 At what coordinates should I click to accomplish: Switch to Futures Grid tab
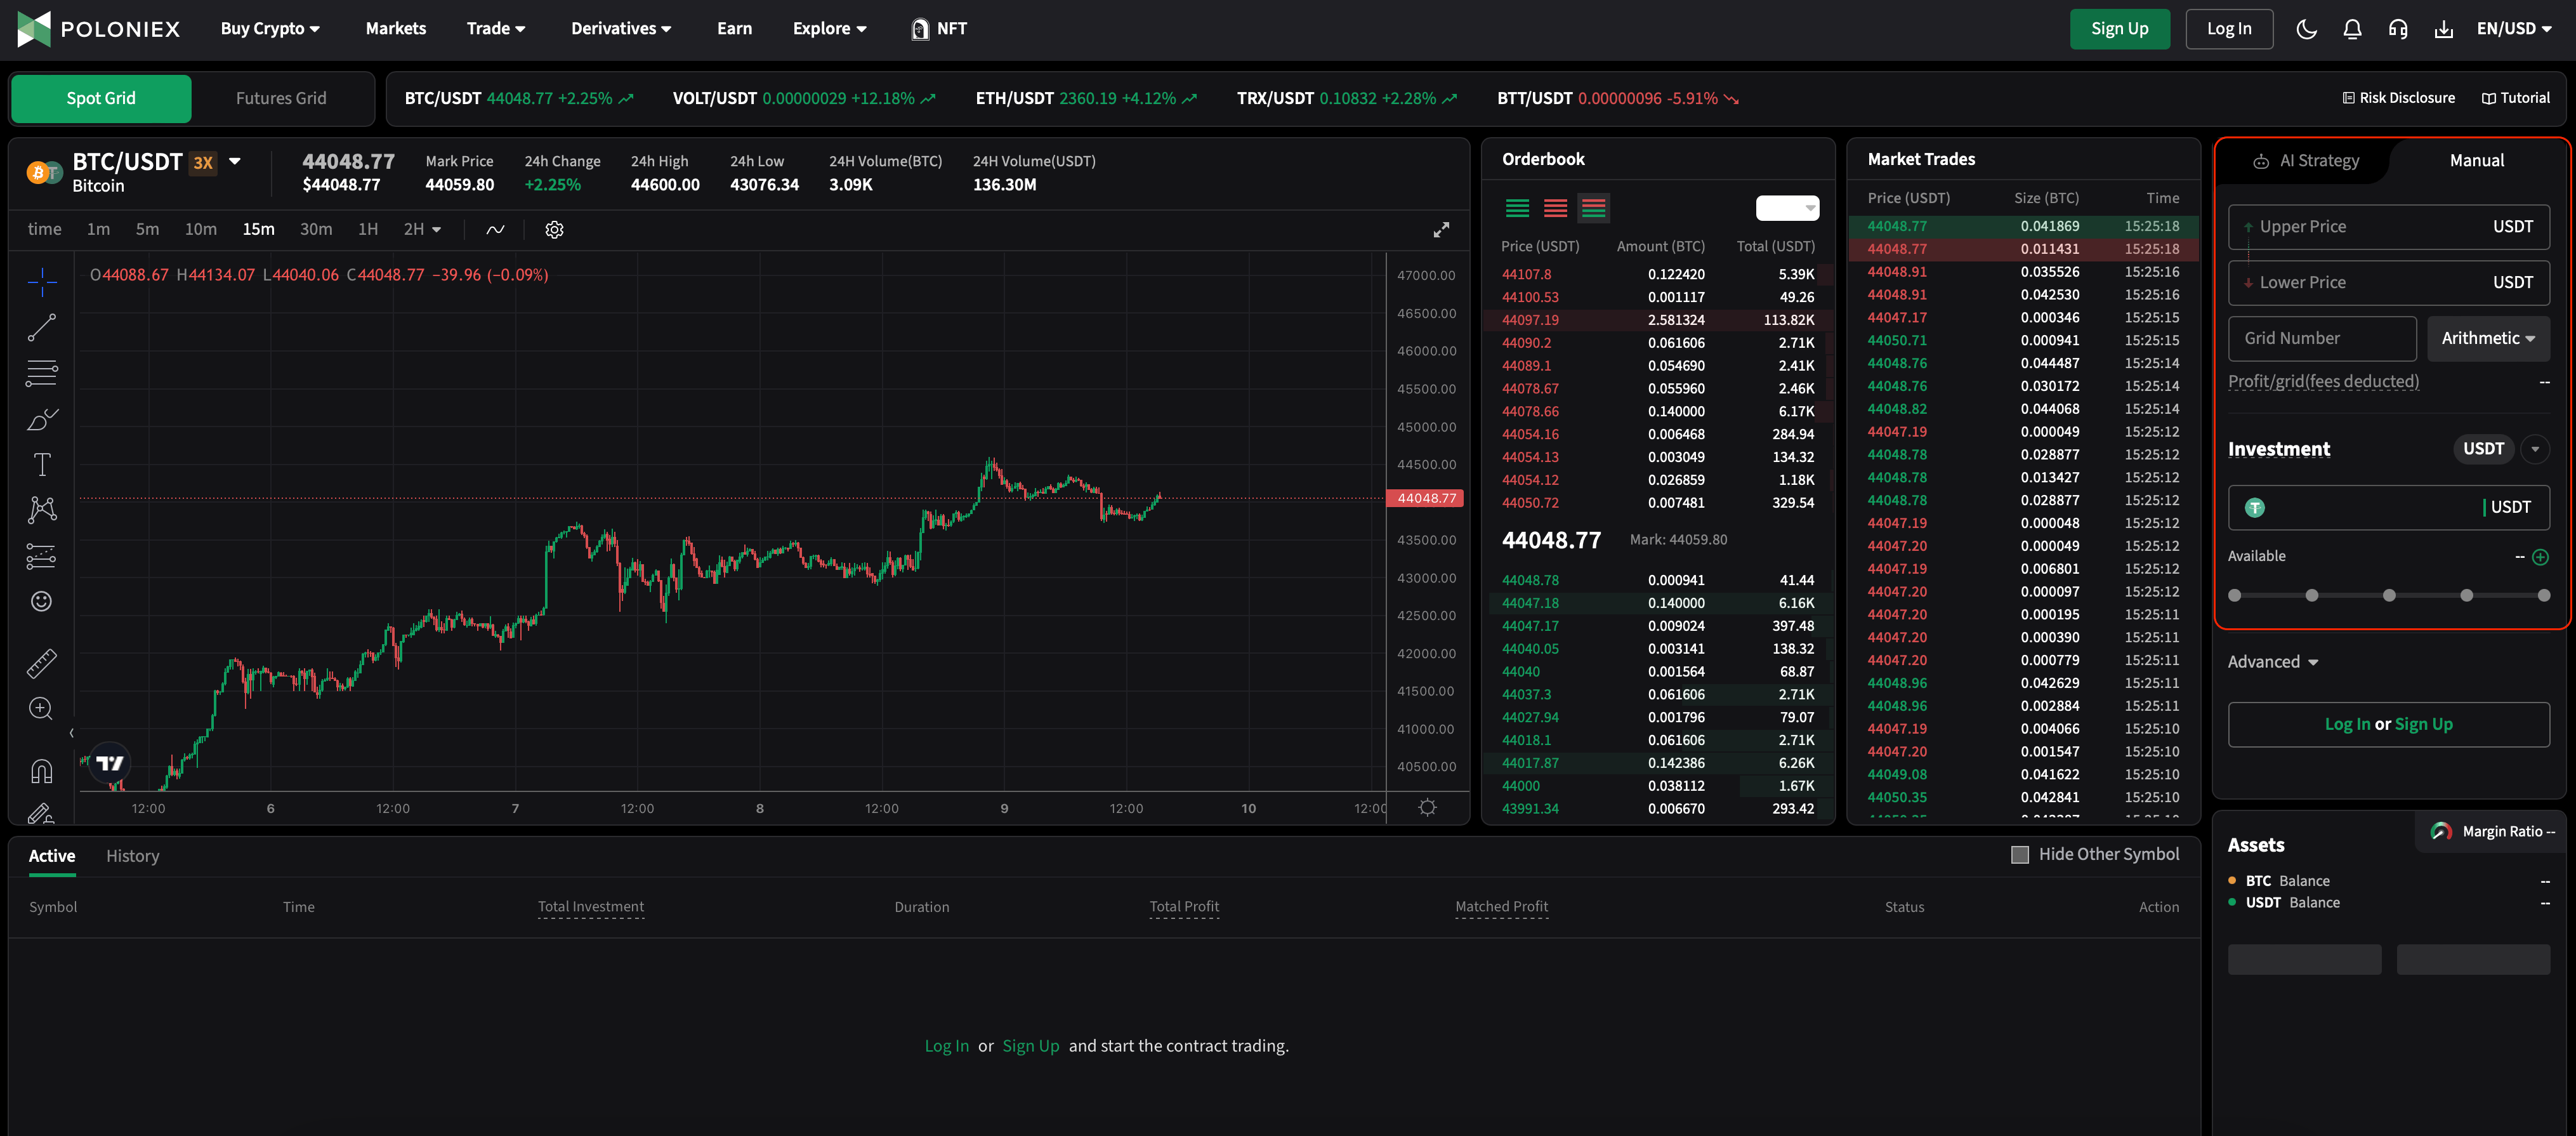(281, 98)
